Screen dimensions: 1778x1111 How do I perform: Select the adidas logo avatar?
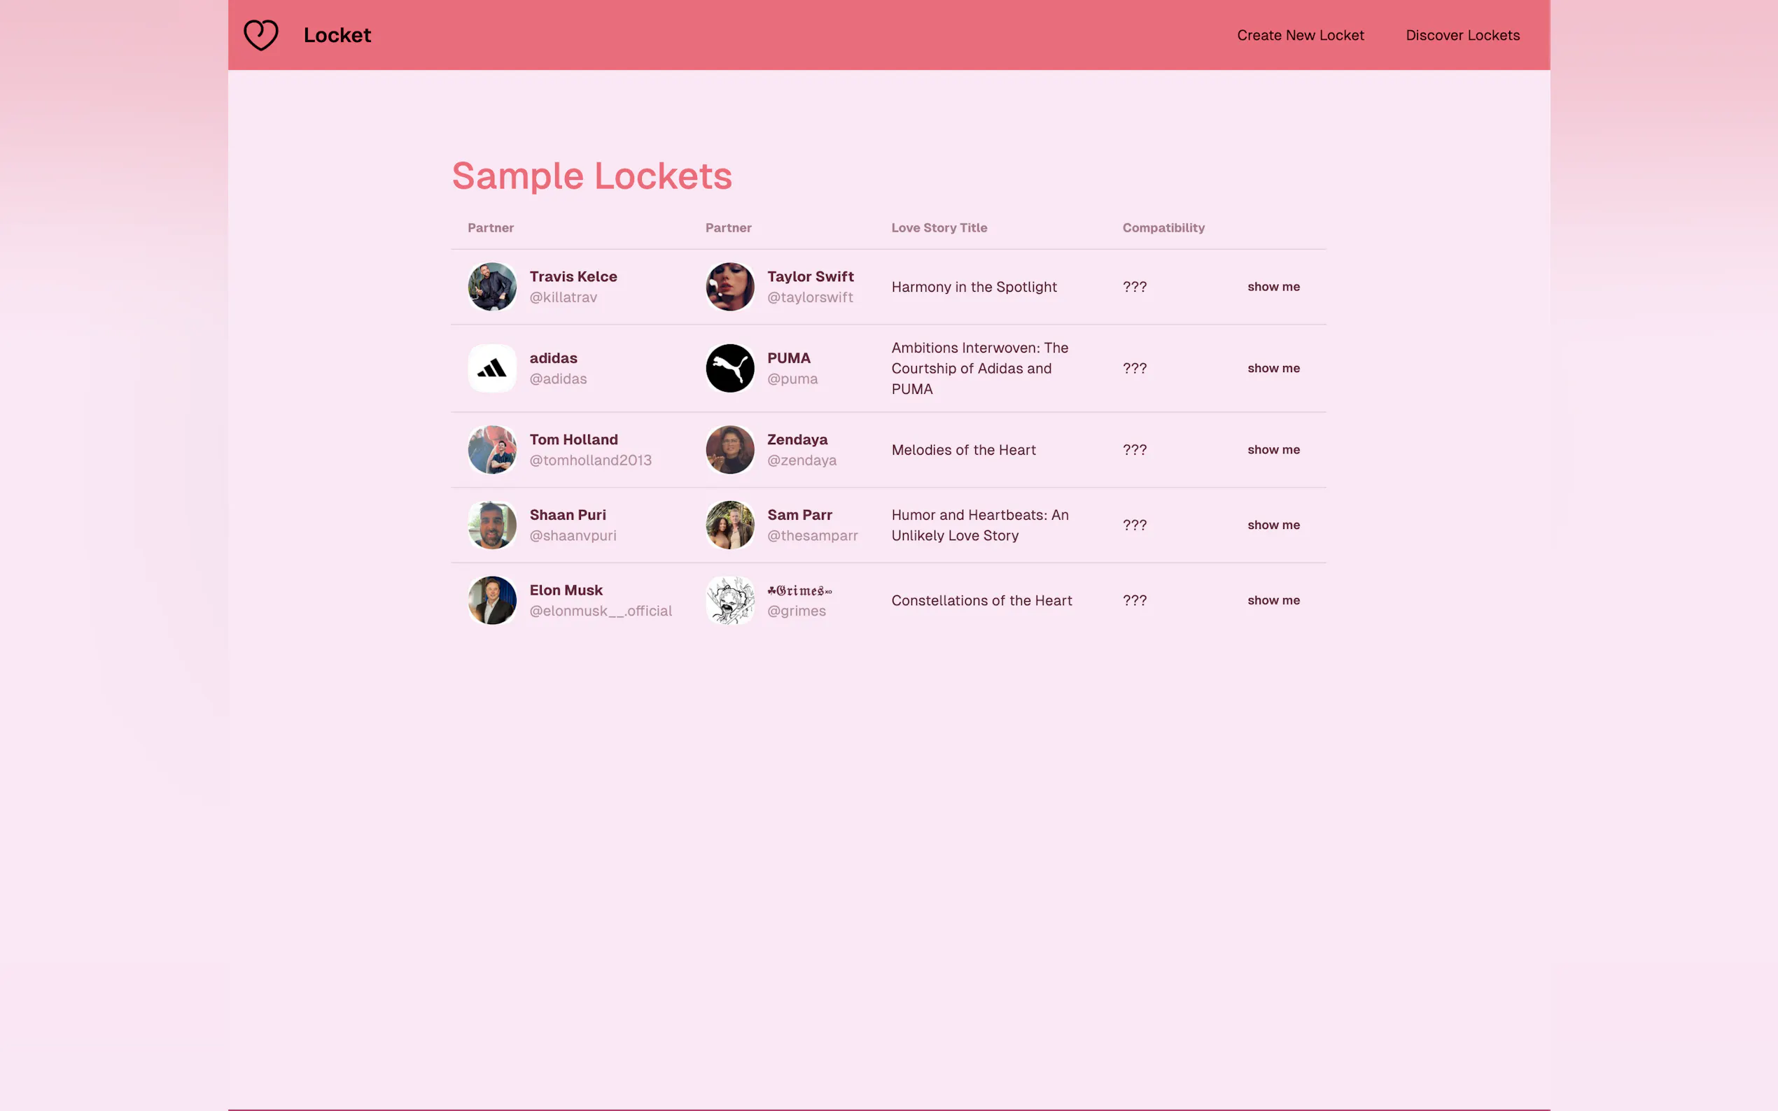[491, 368]
